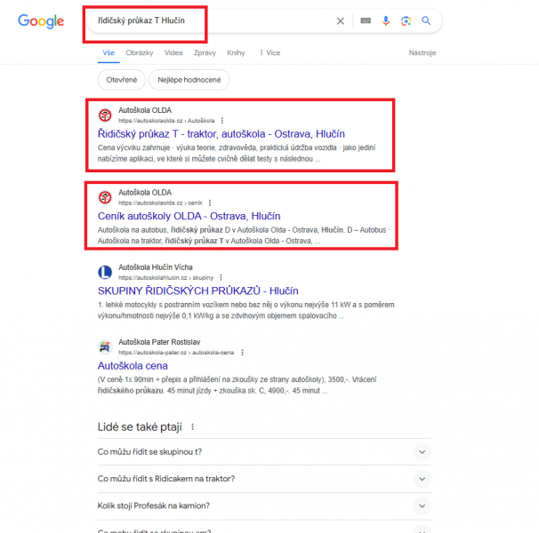This screenshot has width=539, height=533.
Task: Open the on-screen keyboard icon
Action: 366,21
